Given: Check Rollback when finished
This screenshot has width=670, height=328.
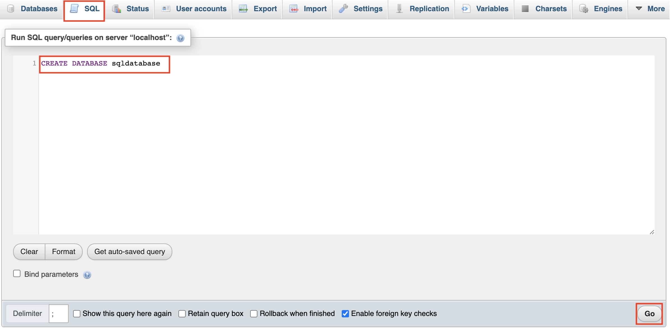Looking at the screenshot, I should [x=254, y=314].
